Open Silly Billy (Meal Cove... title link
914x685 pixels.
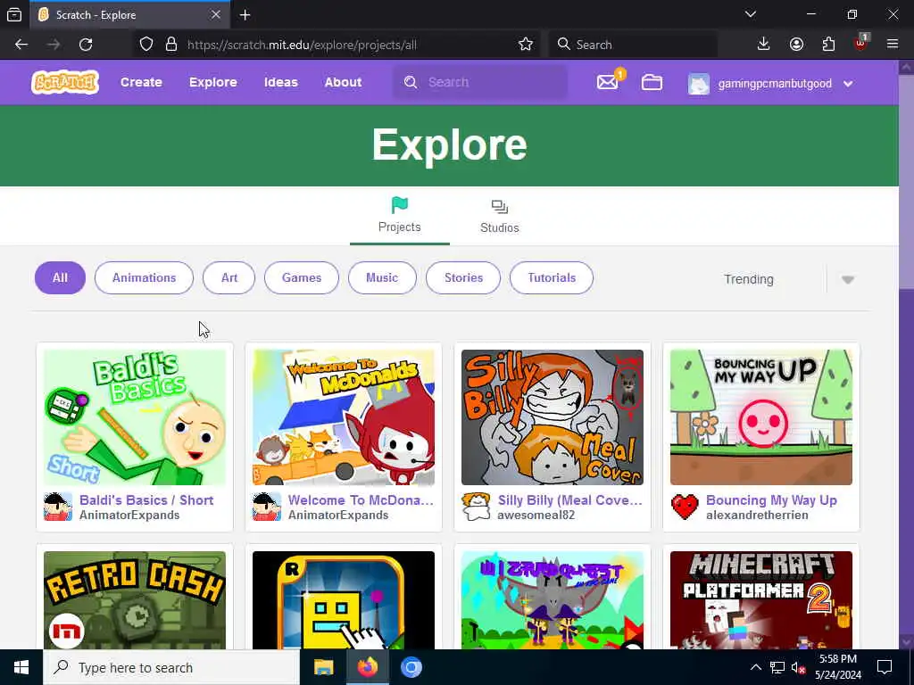pyautogui.click(x=569, y=499)
